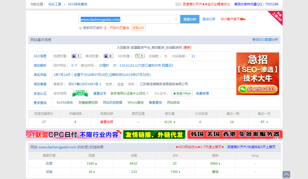The image size is (308, 179).
Task: Click the safe https SSL badge
Action: pos(182,93)
